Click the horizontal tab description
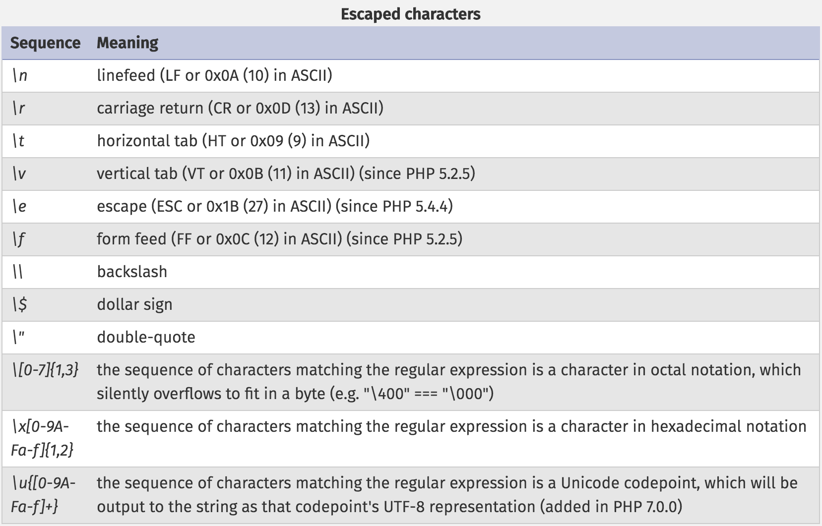The height and width of the screenshot is (526, 822). point(233,141)
